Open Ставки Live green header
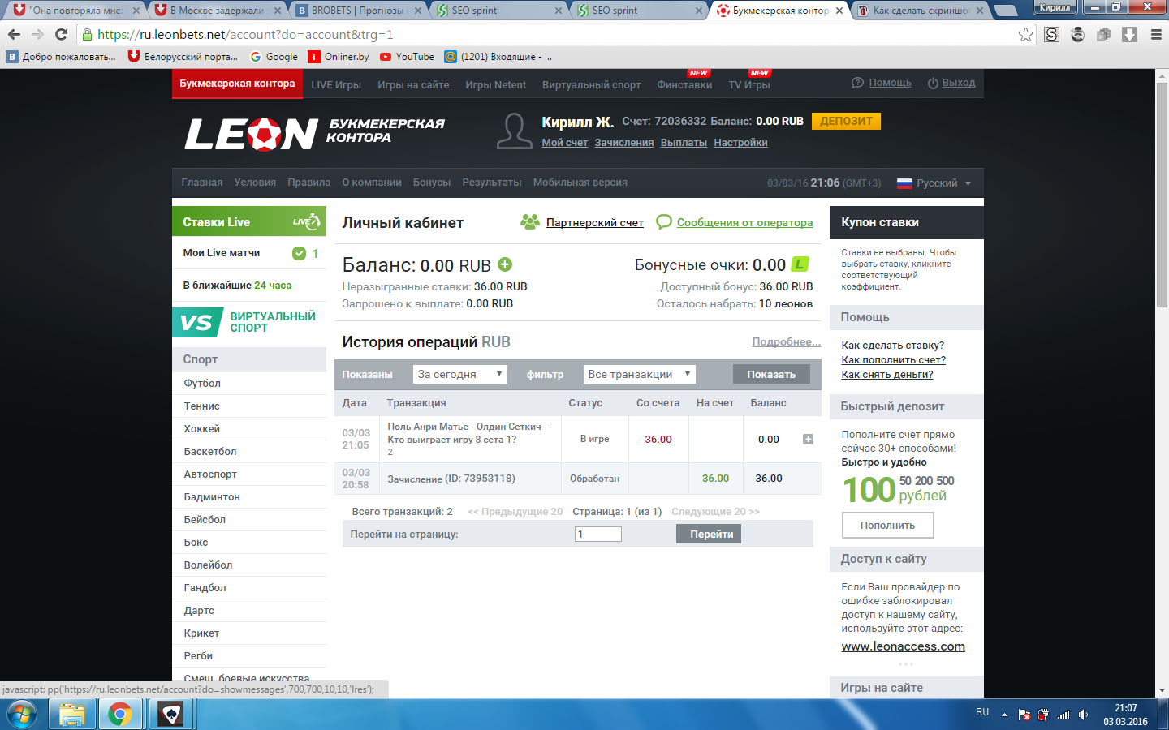The image size is (1169, 730). tap(249, 221)
